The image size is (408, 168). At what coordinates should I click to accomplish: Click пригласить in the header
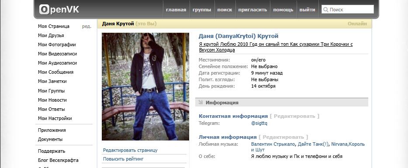click(252, 10)
